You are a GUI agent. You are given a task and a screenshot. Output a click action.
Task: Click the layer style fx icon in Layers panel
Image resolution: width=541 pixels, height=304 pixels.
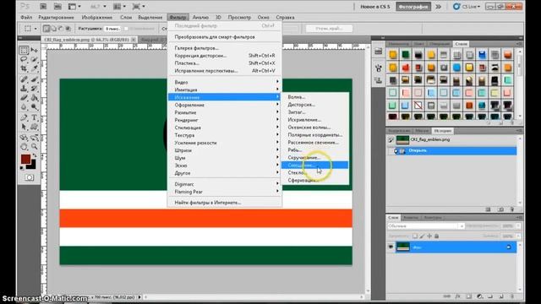(458, 296)
